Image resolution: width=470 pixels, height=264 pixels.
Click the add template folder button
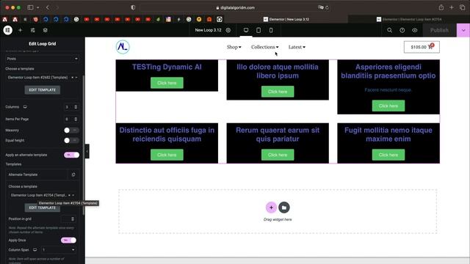(x=284, y=208)
